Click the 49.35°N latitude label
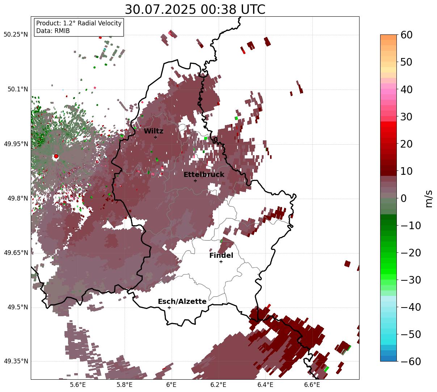Viewport: 437px width, 392px height. 16,361
